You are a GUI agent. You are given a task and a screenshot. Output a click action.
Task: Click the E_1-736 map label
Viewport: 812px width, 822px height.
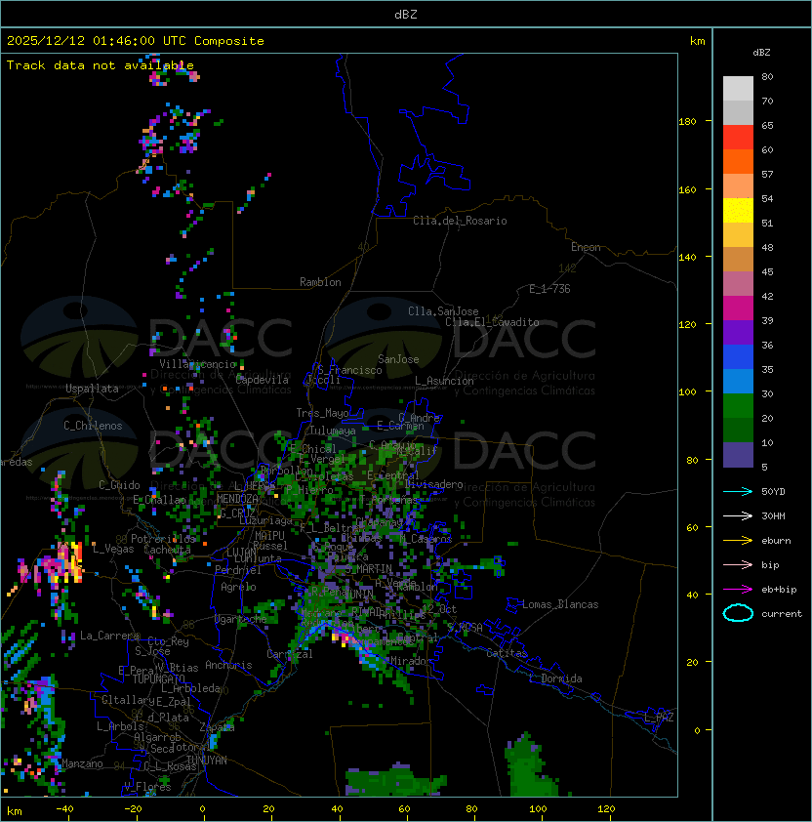click(549, 289)
